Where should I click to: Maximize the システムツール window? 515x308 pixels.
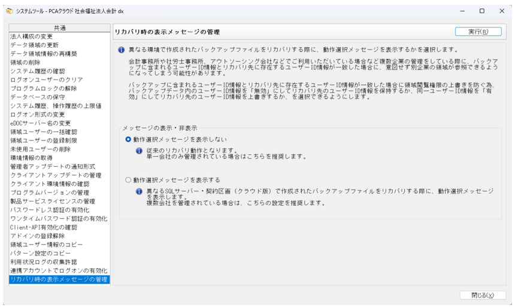pos(482,10)
